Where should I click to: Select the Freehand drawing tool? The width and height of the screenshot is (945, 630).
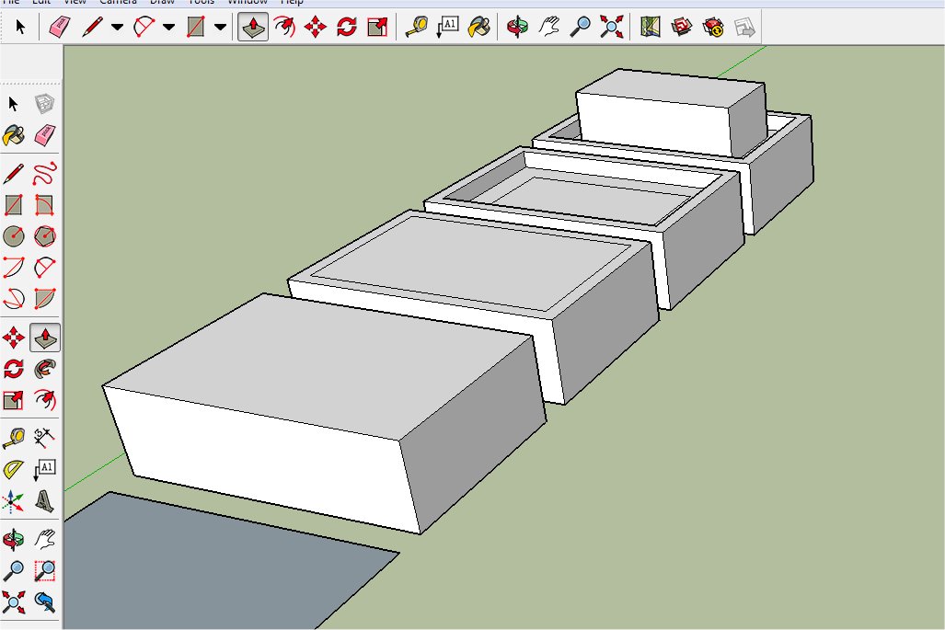click(44, 173)
